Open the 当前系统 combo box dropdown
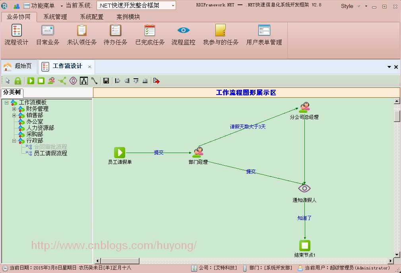The height and width of the screenshot is (273, 401). tap(173, 6)
